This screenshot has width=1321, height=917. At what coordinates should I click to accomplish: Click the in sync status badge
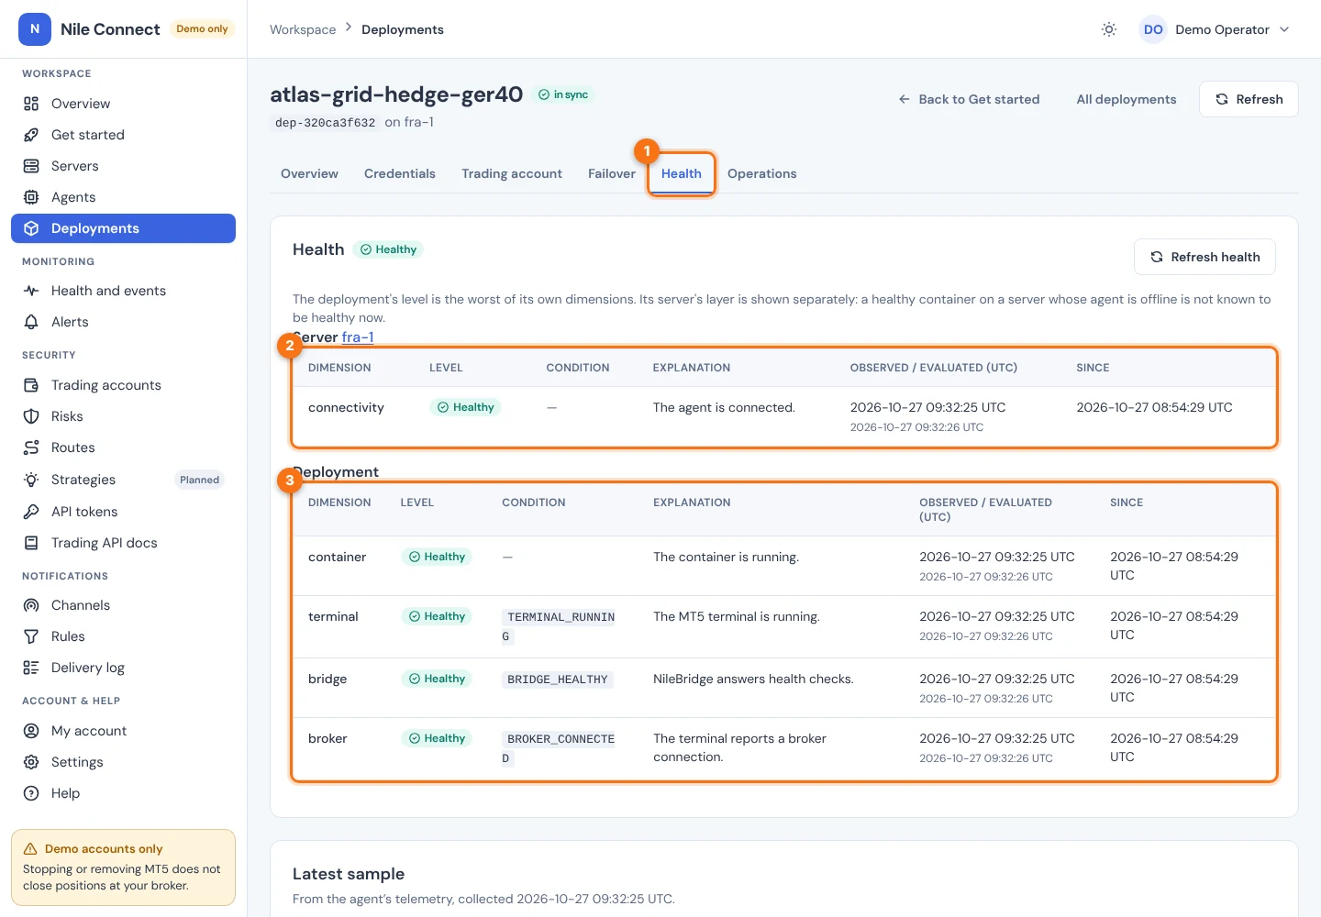point(563,94)
